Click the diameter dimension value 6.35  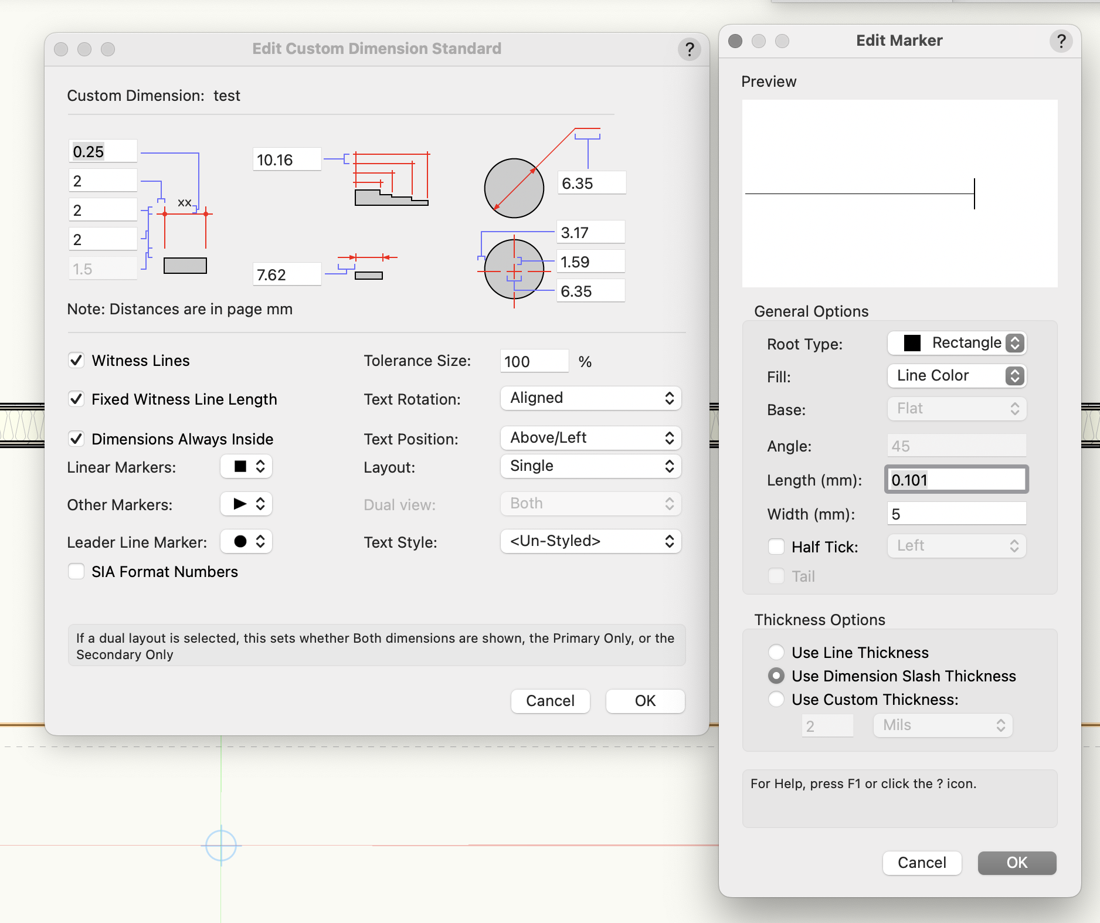[x=590, y=182]
